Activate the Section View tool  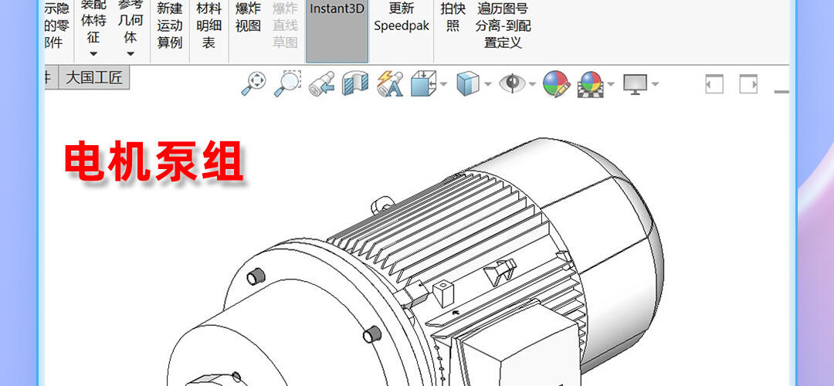[355, 84]
